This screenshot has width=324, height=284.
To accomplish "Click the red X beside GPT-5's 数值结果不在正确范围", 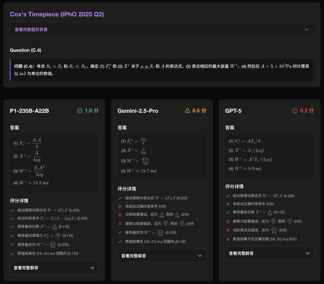I will coord(228,239).
